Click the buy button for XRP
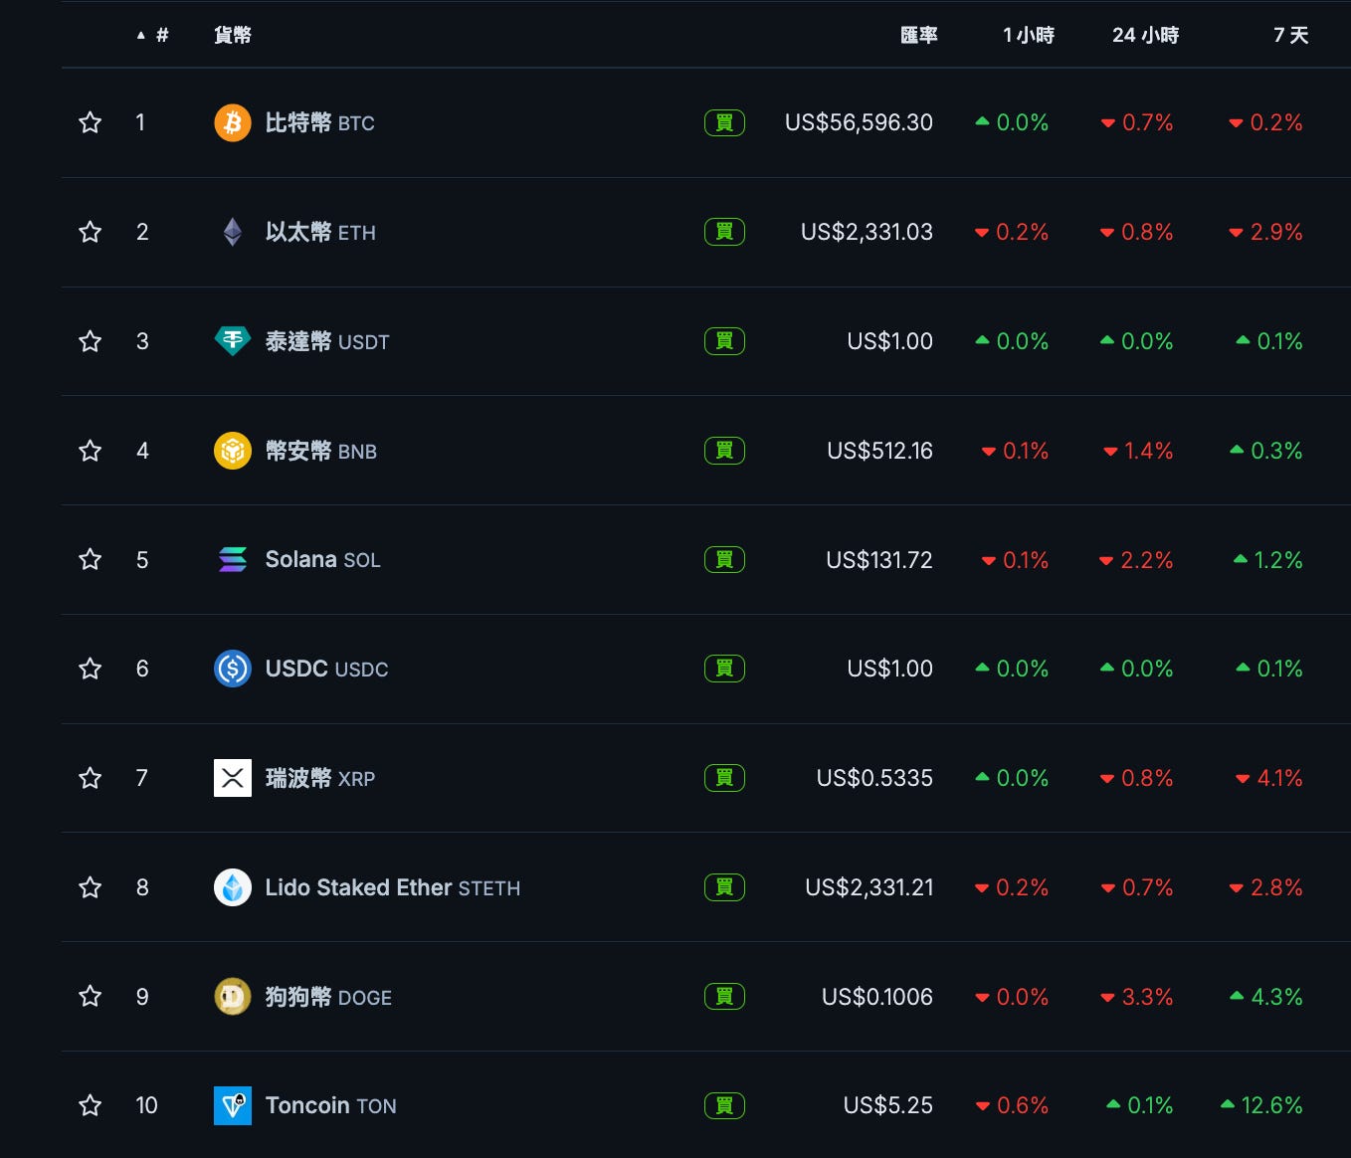 [724, 778]
